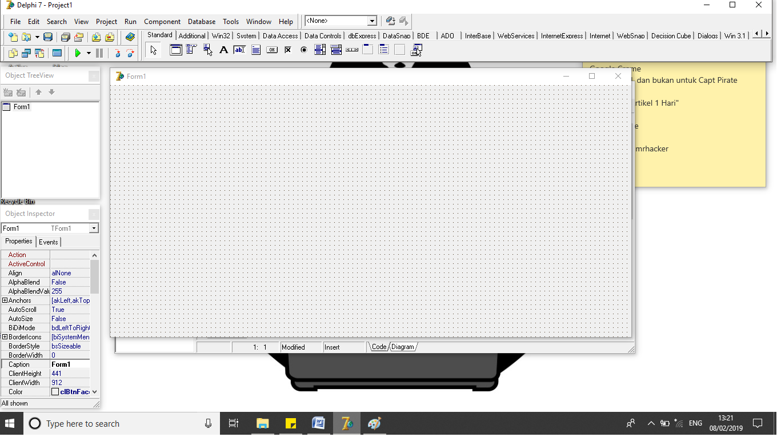Select the arrow pointer in component palette

pos(153,50)
